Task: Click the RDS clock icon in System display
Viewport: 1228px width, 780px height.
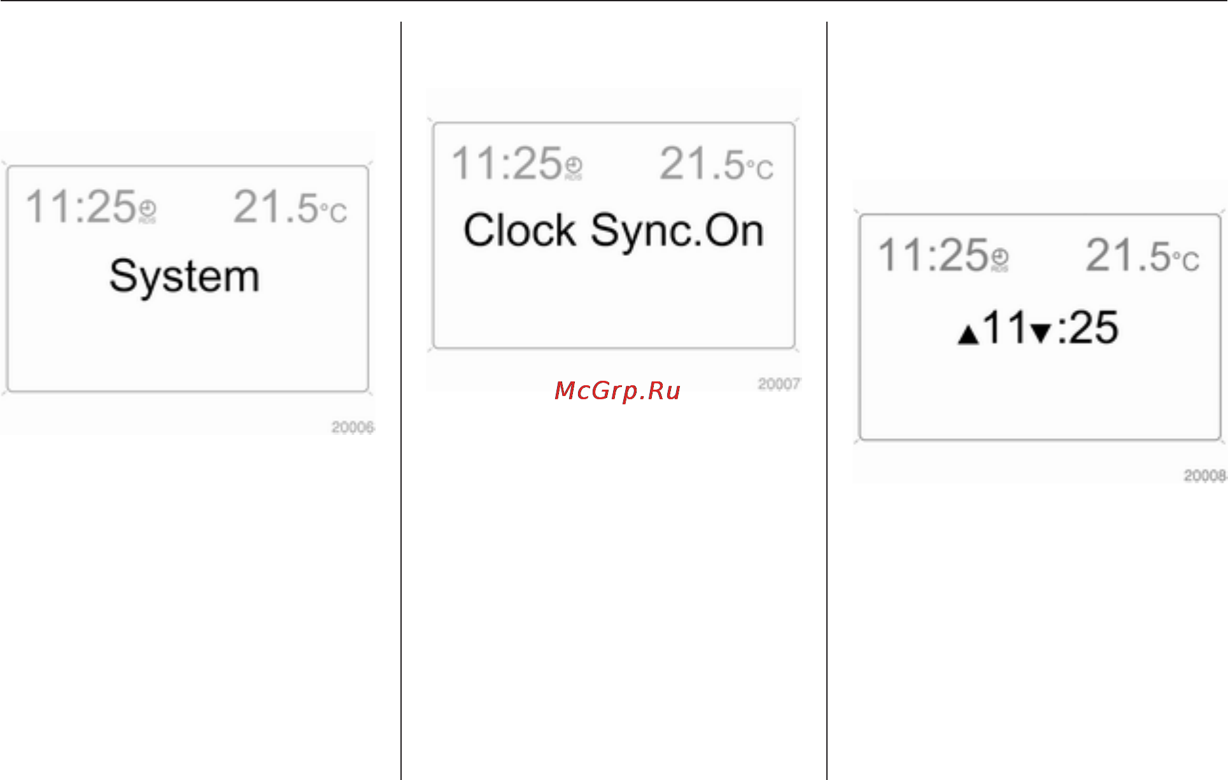Action: click(147, 210)
